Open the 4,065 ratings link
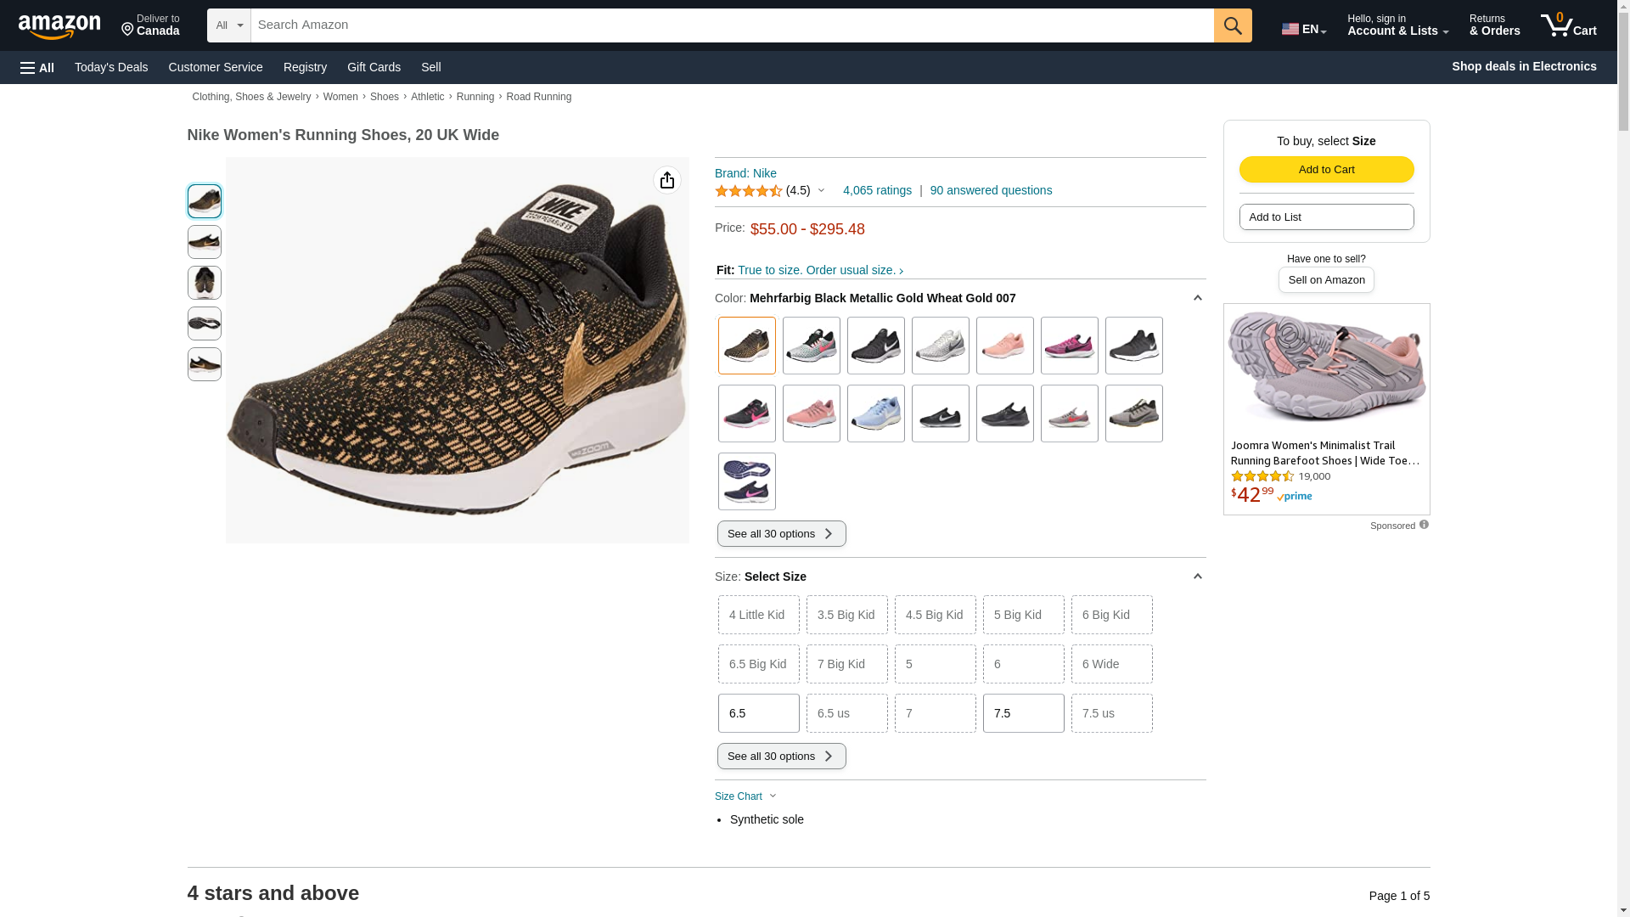 coord(877,190)
